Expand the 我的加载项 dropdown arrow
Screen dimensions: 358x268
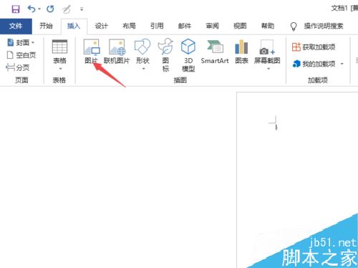point(342,64)
